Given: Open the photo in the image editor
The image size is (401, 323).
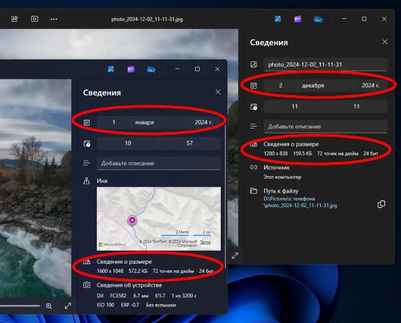Looking at the screenshot, I should click(x=277, y=19).
